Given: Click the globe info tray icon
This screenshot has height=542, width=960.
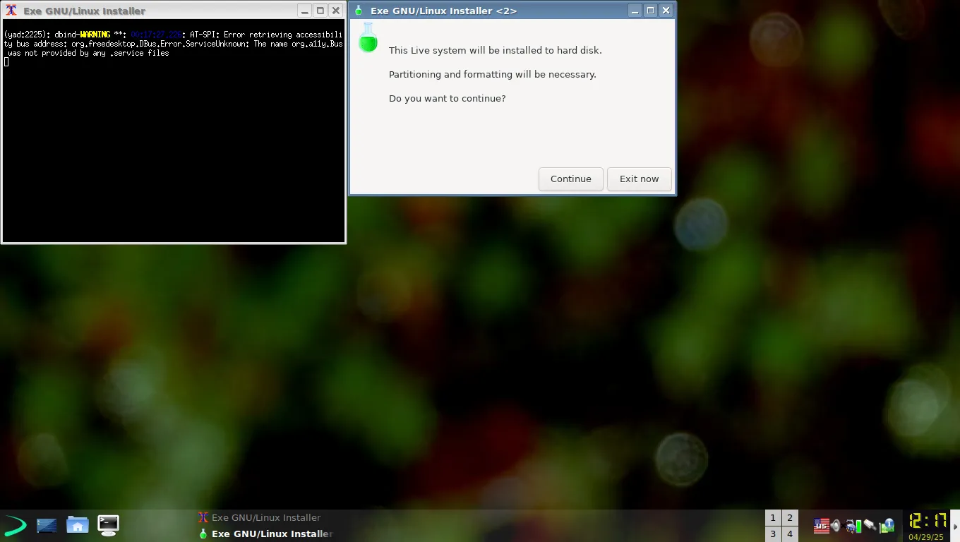Looking at the screenshot, I should coord(886,525).
